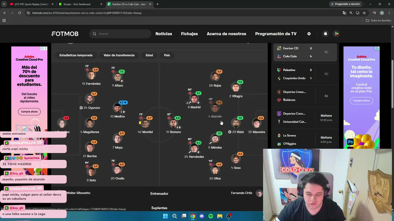
Task: Click the FotMob search field
Action: 120,34
